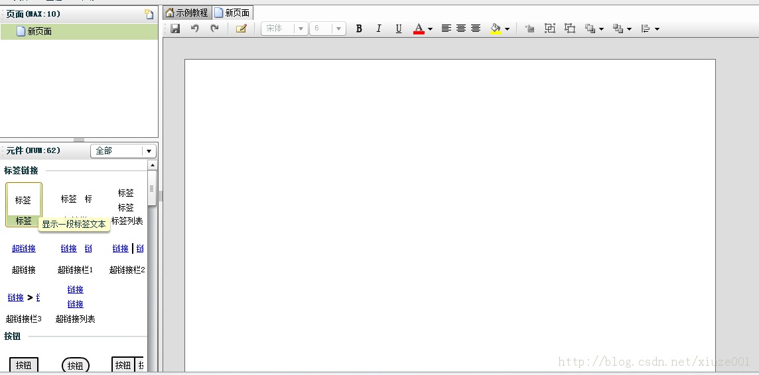Viewport: 759px width, 375px height.
Task: Center align the text
Action: click(x=461, y=28)
